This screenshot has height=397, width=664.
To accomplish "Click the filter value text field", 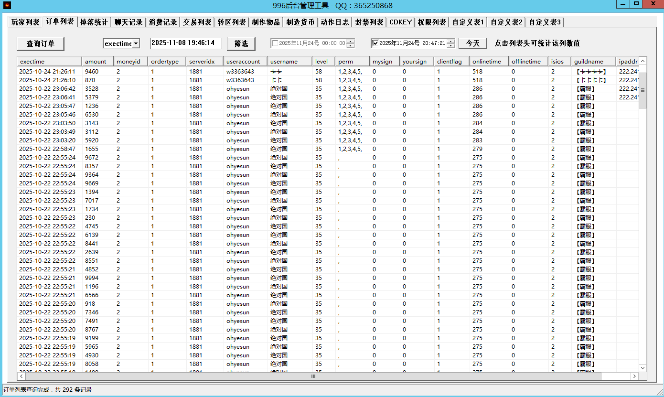I will coord(186,43).
